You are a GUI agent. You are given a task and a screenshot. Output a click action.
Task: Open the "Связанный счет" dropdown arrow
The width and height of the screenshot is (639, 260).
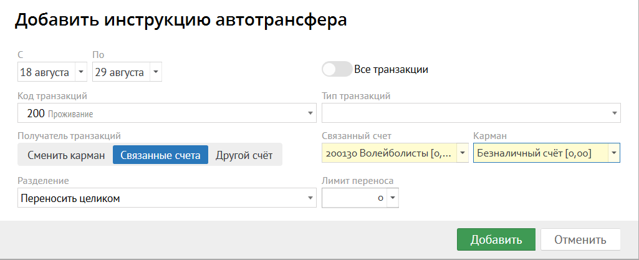(x=462, y=153)
